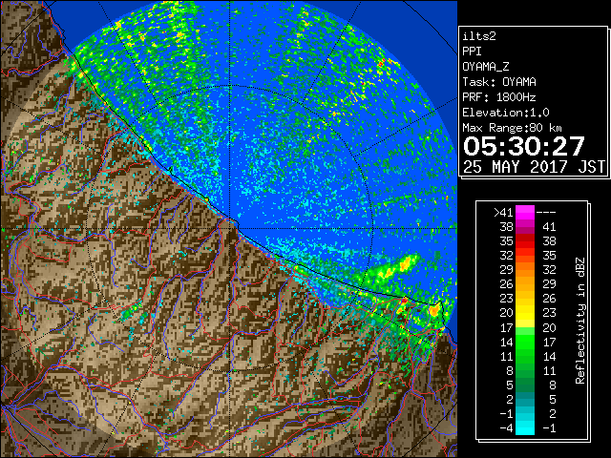Click the 'Elevation:1.0' entry
This screenshot has width=611, height=458.
tap(506, 113)
